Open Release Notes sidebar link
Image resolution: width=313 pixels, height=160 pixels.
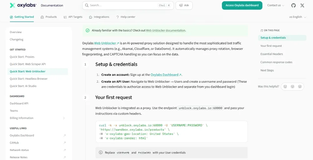click(x=18, y=158)
